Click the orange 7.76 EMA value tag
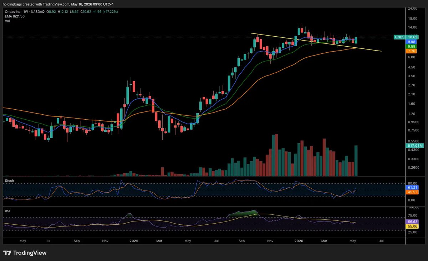Screen dimensions: 428x261 tap(412, 51)
